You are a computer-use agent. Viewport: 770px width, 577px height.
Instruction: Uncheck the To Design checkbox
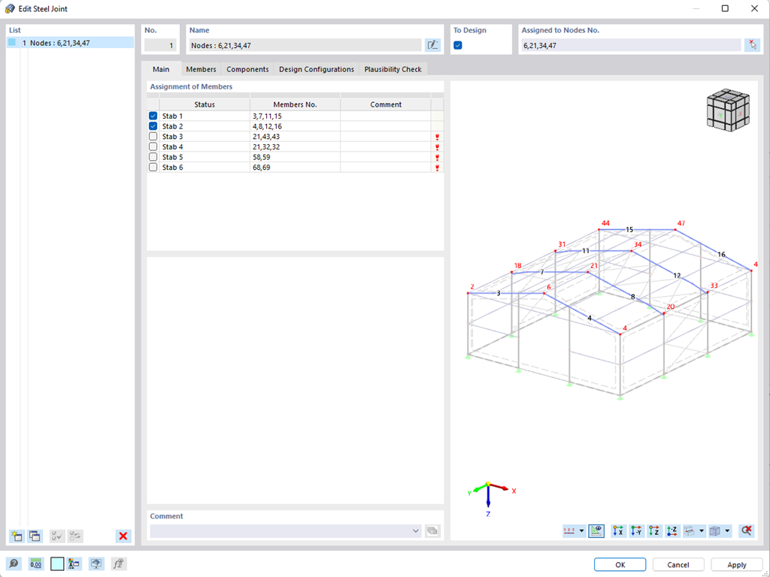[x=457, y=44]
